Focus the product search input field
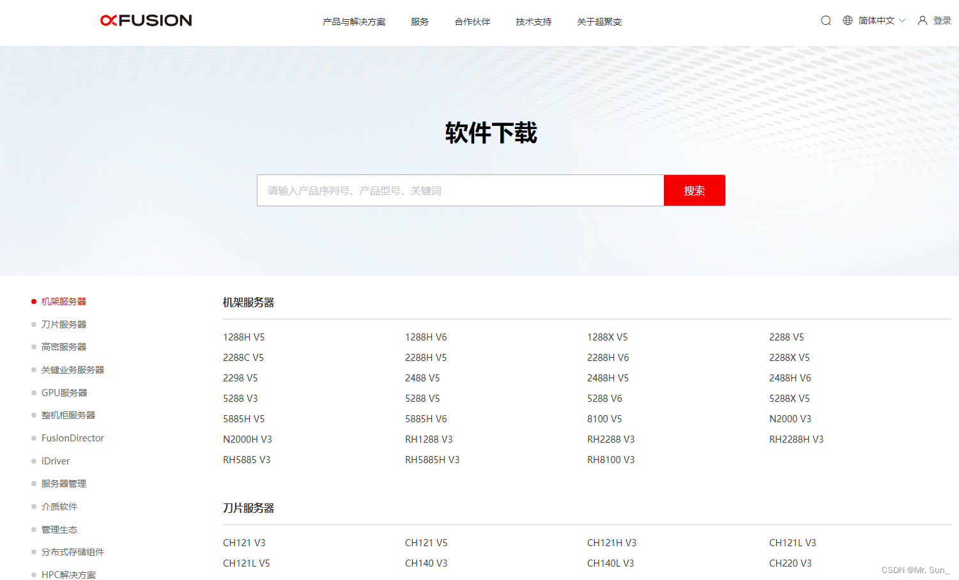 460,190
